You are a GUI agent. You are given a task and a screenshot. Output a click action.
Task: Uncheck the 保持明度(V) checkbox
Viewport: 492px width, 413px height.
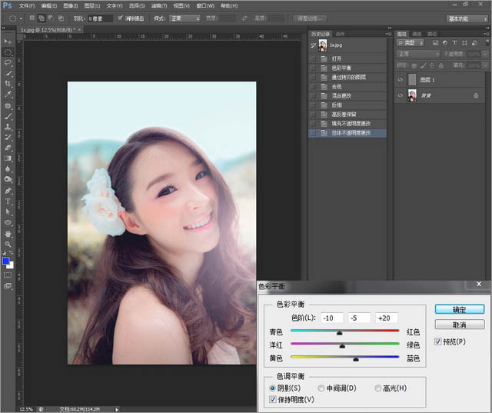(273, 399)
